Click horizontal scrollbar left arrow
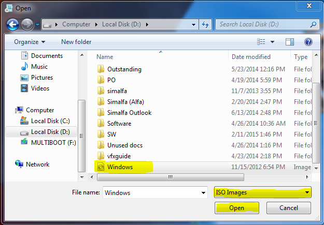This screenshot has height=225, width=324. 92,177
